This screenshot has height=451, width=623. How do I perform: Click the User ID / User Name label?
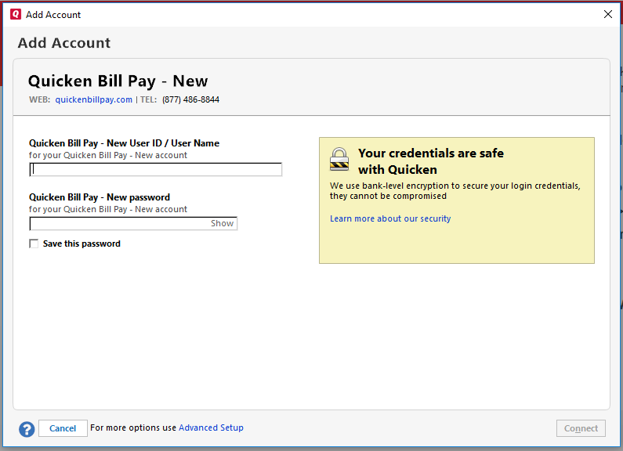pyautogui.click(x=124, y=143)
